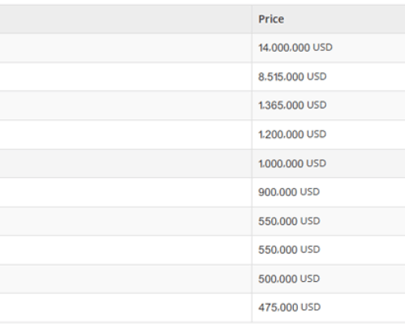Click the blank cell left of 14.000.000 USD
This screenshot has width=405, height=324.
tap(126, 48)
